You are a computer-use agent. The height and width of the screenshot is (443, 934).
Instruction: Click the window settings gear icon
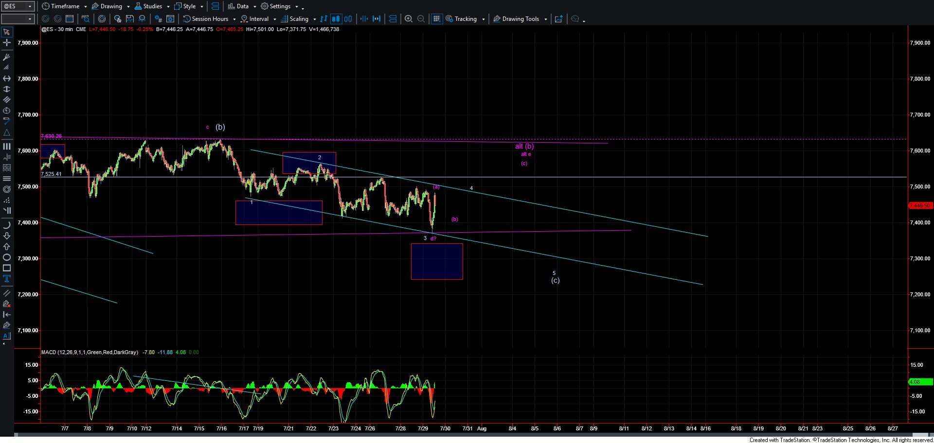[x=170, y=19]
